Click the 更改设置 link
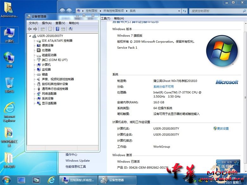This screenshot has height=185, width=247. tap(223, 129)
